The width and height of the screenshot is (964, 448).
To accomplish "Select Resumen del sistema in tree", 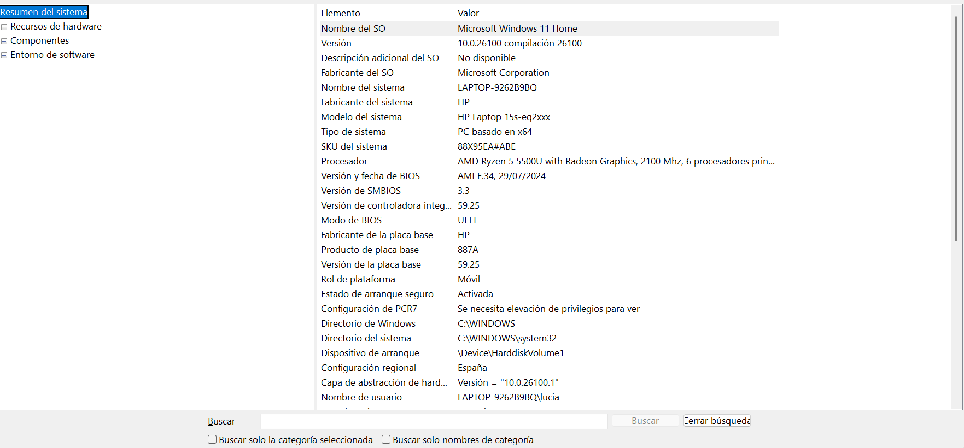I will pyautogui.click(x=44, y=12).
